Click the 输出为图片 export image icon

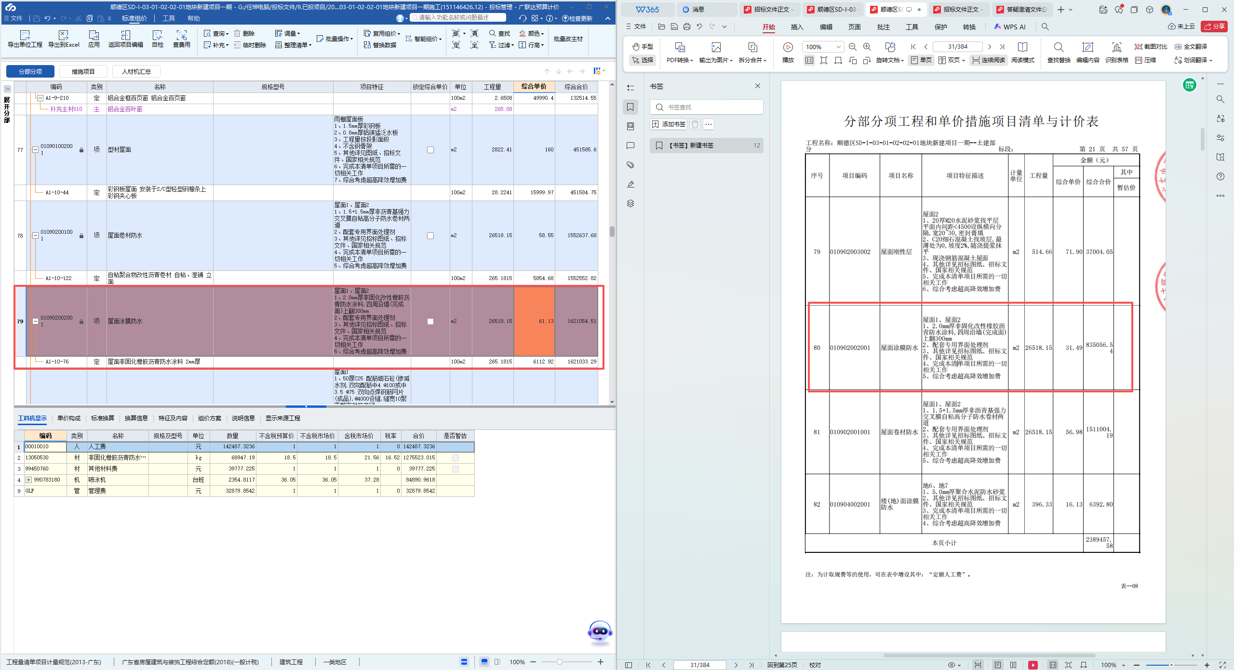click(716, 47)
